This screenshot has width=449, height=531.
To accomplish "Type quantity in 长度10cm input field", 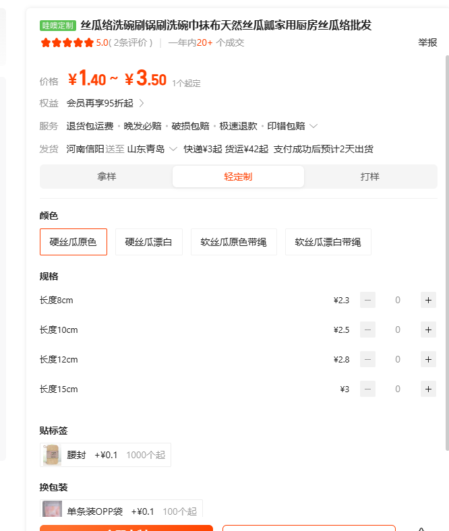I will coord(398,330).
